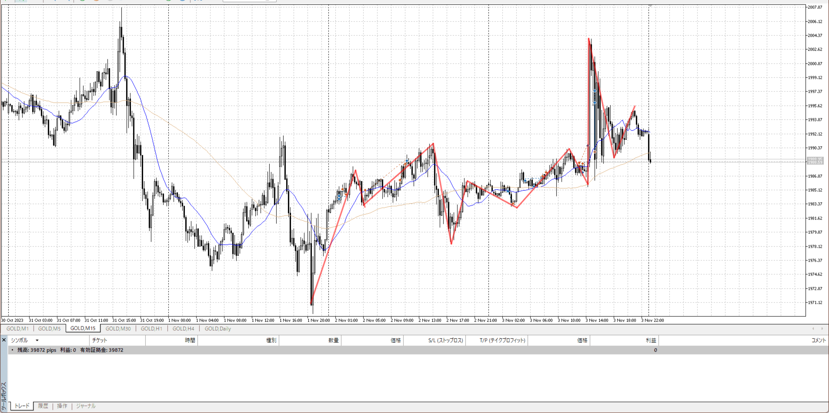Viewport: 829px width, 413px height.
Task: Click right scroll arrow of chart tabs
Action: tap(822, 329)
